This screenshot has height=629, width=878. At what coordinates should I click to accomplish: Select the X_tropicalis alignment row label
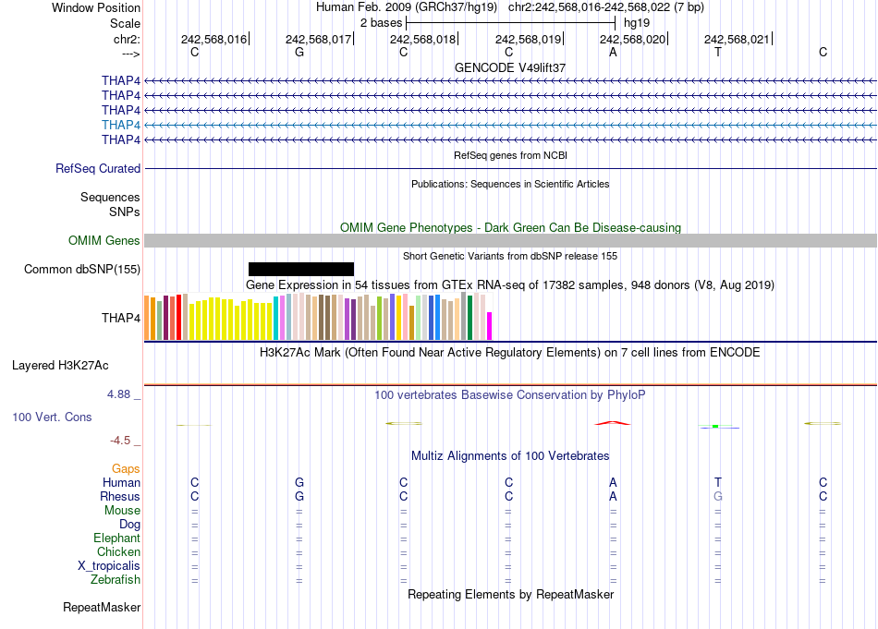109,566
